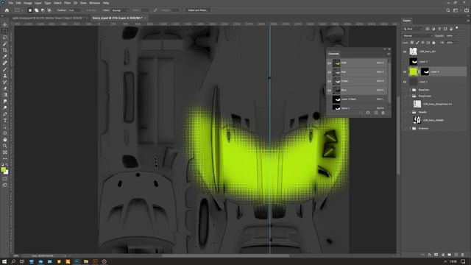Select the Pen tool
471x265 pixels.
[x=5, y=114]
